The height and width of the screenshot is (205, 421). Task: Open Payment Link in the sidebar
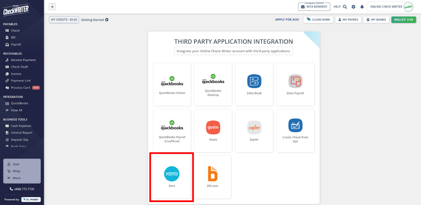21,81
